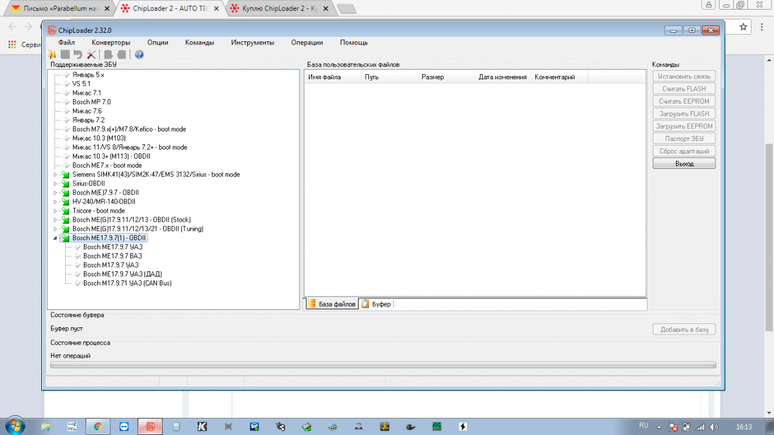Viewport: 774px width, 435px height.
Task: Click the open file folder toolbar icon
Action: 52,55
